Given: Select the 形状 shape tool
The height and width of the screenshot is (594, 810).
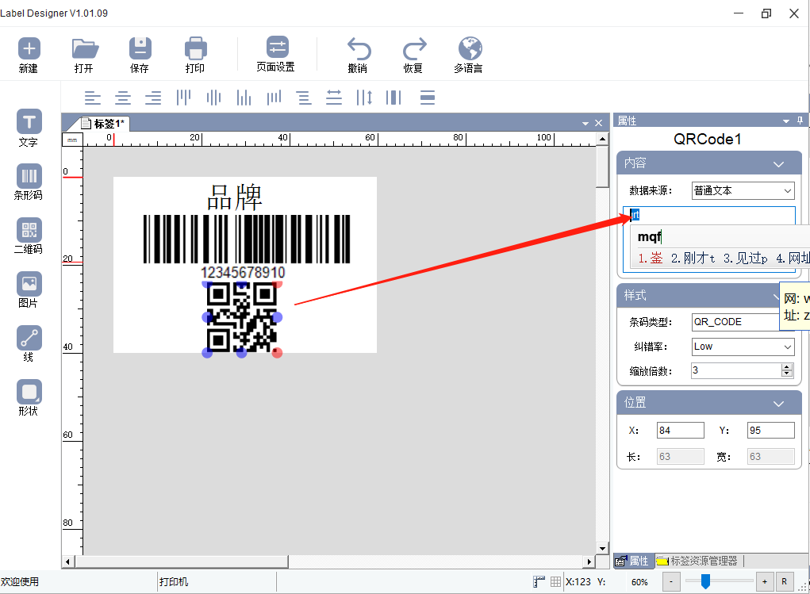Looking at the screenshot, I should tap(29, 392).
